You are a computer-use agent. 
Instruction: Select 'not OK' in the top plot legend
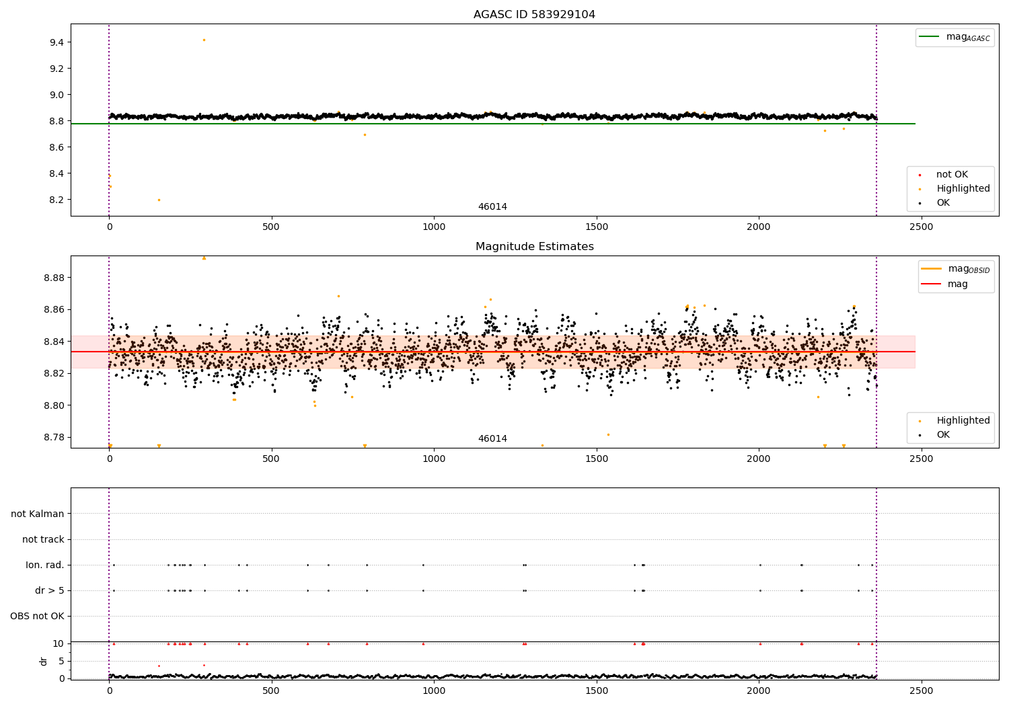tap(952, 175)
